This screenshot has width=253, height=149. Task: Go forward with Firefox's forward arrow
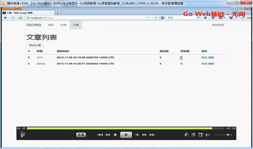[x=13, y=18]
